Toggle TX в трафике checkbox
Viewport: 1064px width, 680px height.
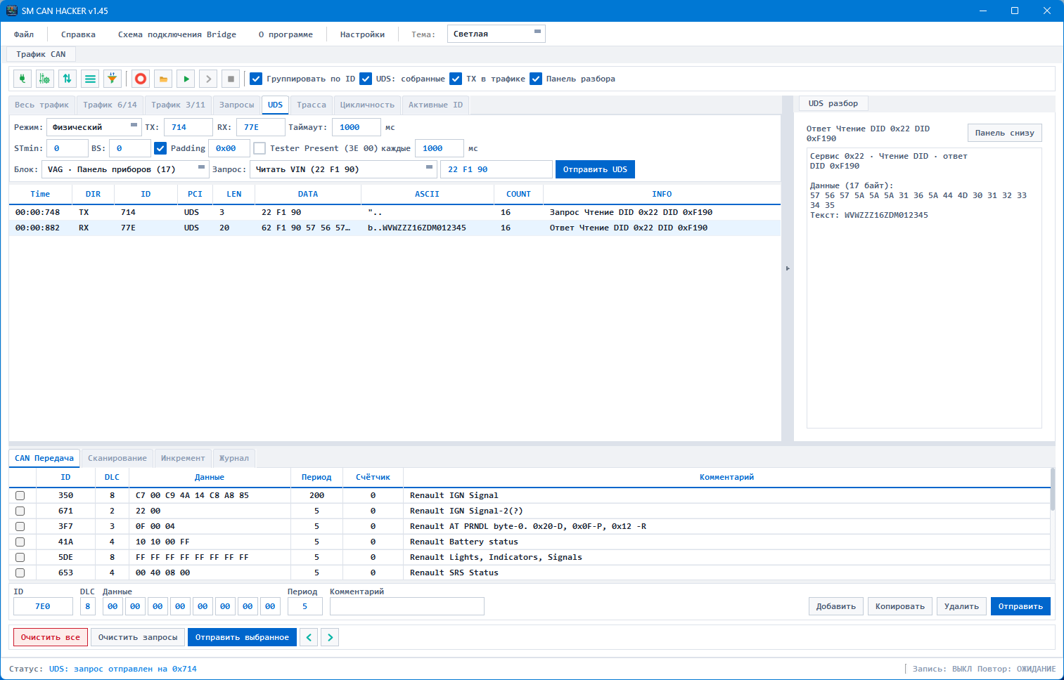pyautogui.click(x=456, y=79)
